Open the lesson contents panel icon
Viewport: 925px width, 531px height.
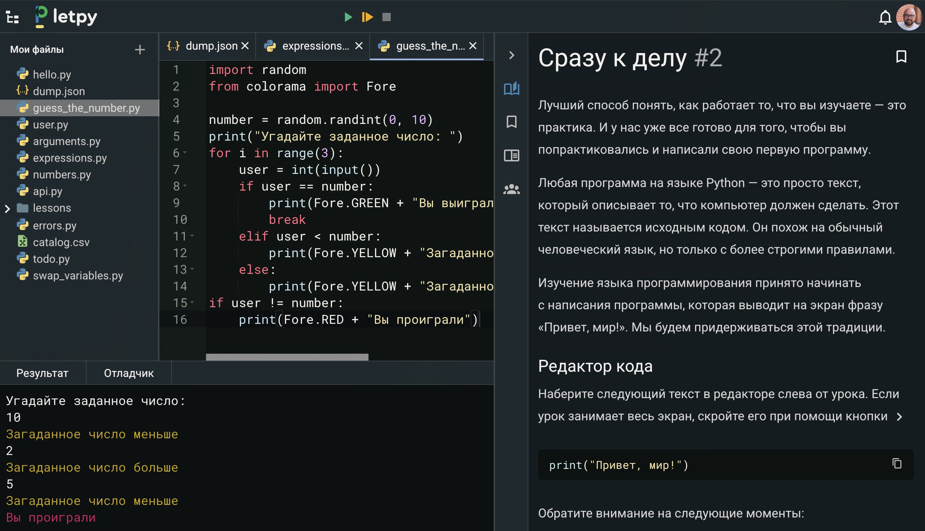point(511,155)
